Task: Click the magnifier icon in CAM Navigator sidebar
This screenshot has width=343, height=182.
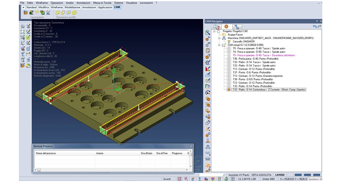Action: (208, 33)
